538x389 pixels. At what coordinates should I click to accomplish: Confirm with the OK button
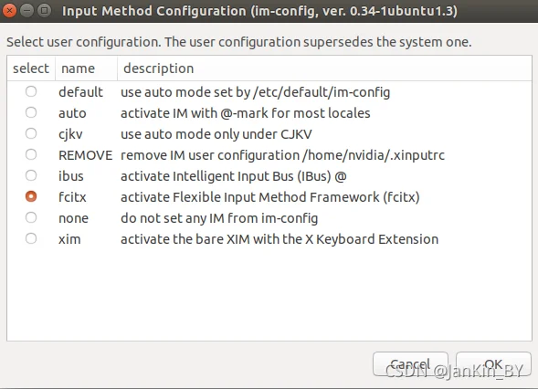493,364
